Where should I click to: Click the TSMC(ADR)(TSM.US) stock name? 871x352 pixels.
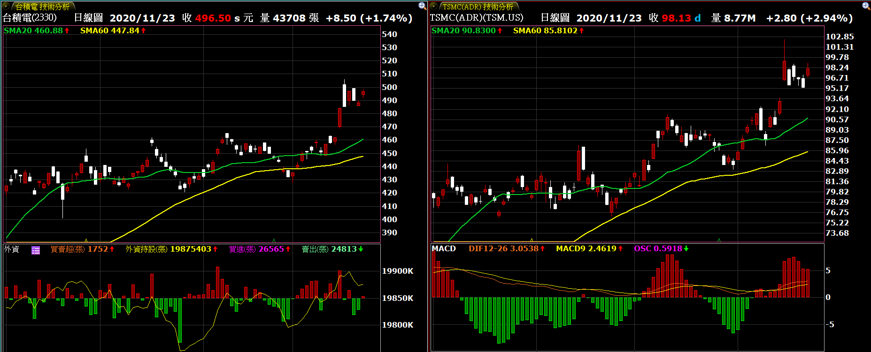coord(477,18)
